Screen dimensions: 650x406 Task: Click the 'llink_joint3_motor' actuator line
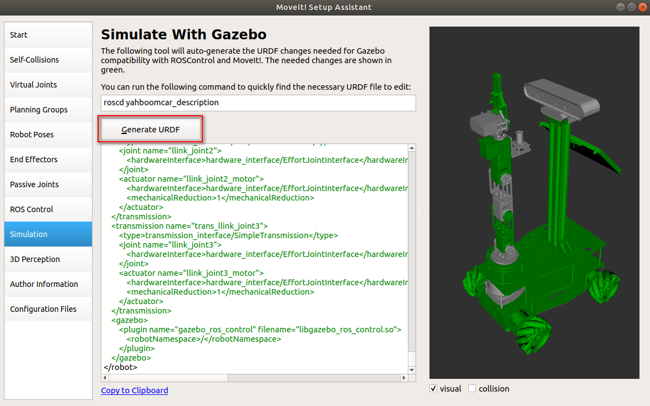[x=191, y=273]
